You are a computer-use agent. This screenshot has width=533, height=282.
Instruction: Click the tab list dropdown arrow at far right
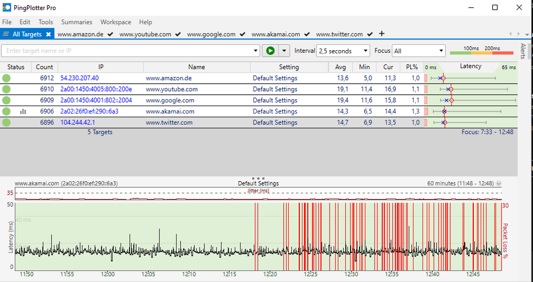(527, 34)
